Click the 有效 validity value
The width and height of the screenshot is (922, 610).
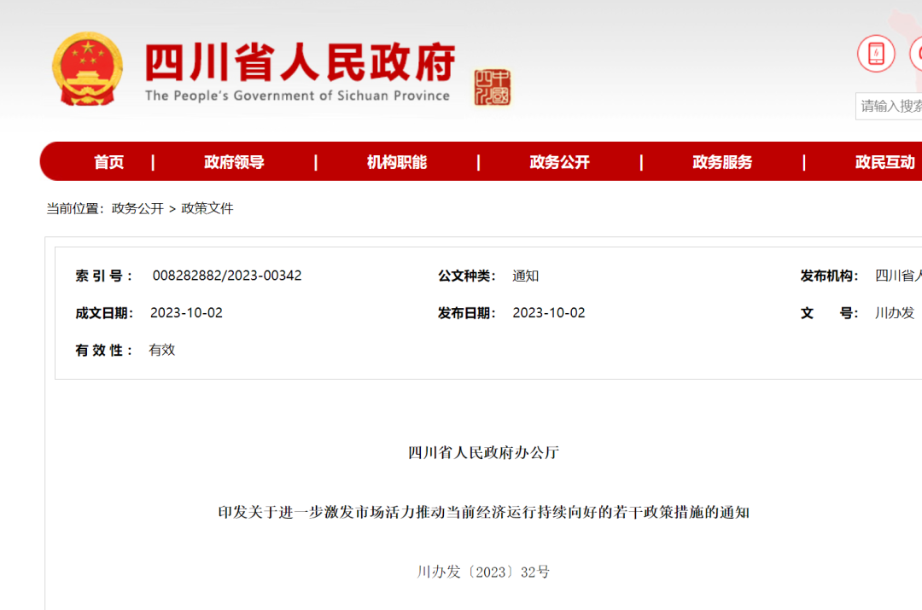(x=162, y=351)
